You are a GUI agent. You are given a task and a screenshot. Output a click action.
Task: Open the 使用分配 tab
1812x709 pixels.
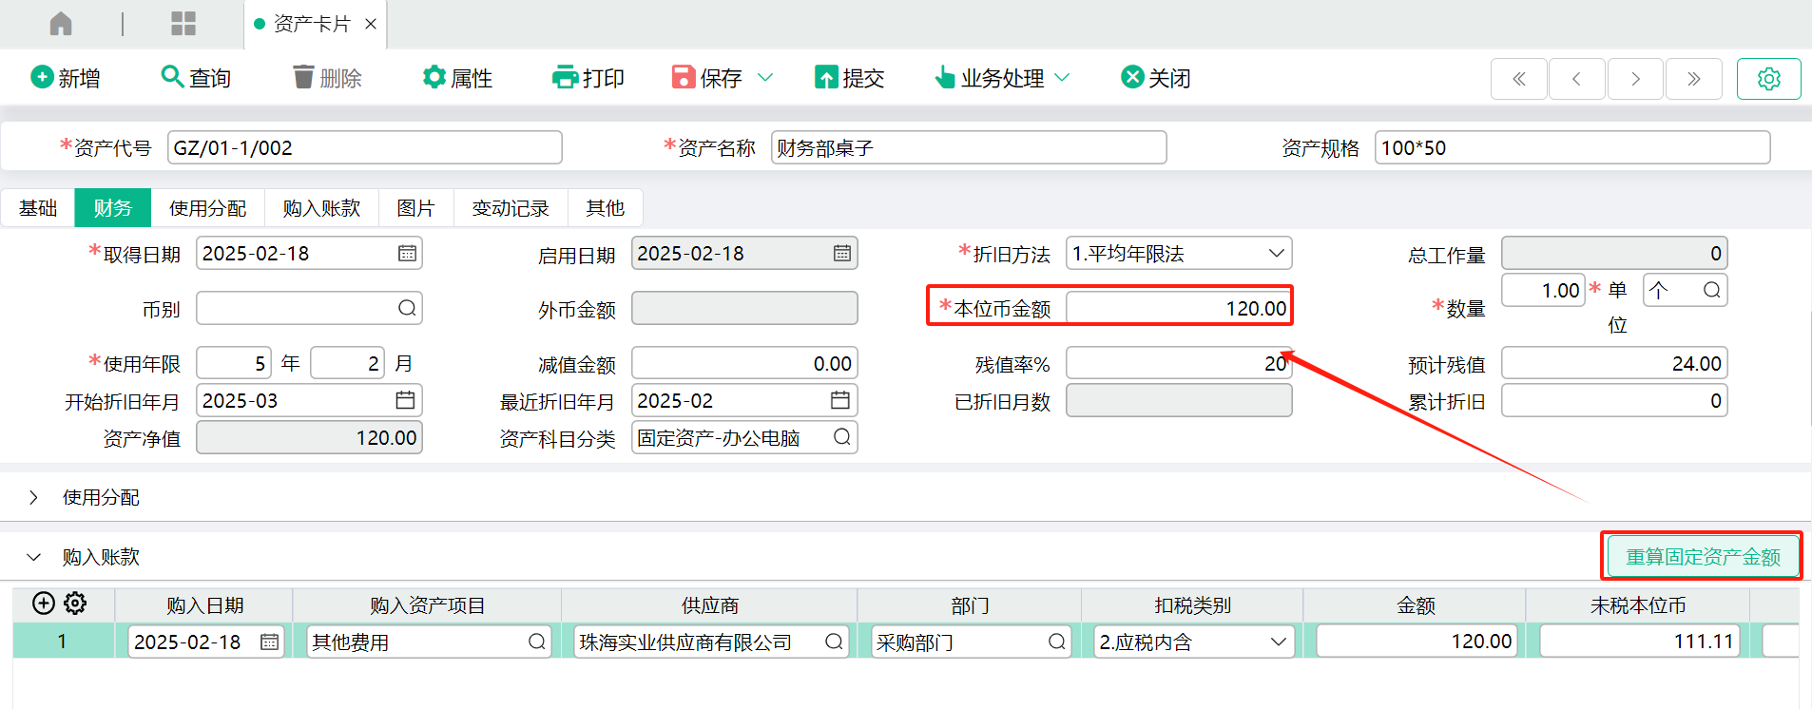(207, 208)
